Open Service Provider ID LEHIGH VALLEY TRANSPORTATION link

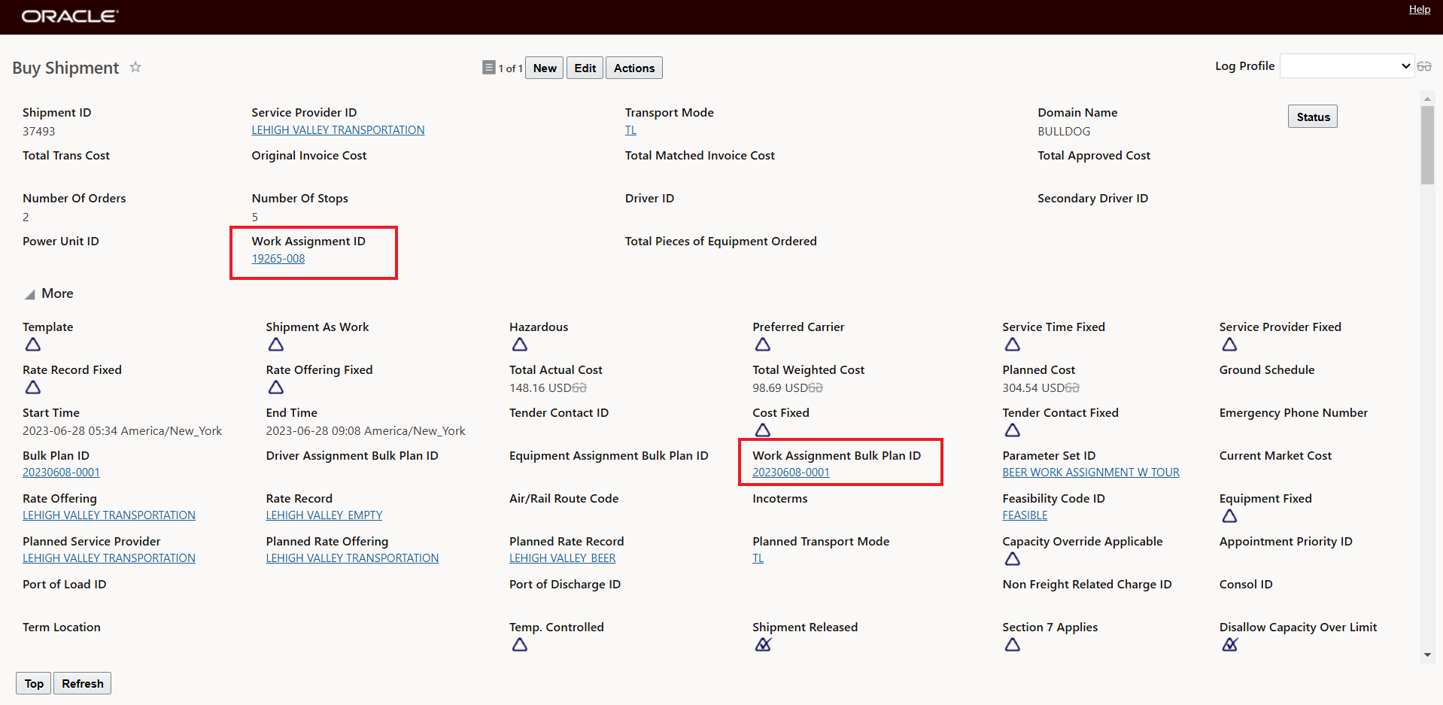[x=338, y=130]
